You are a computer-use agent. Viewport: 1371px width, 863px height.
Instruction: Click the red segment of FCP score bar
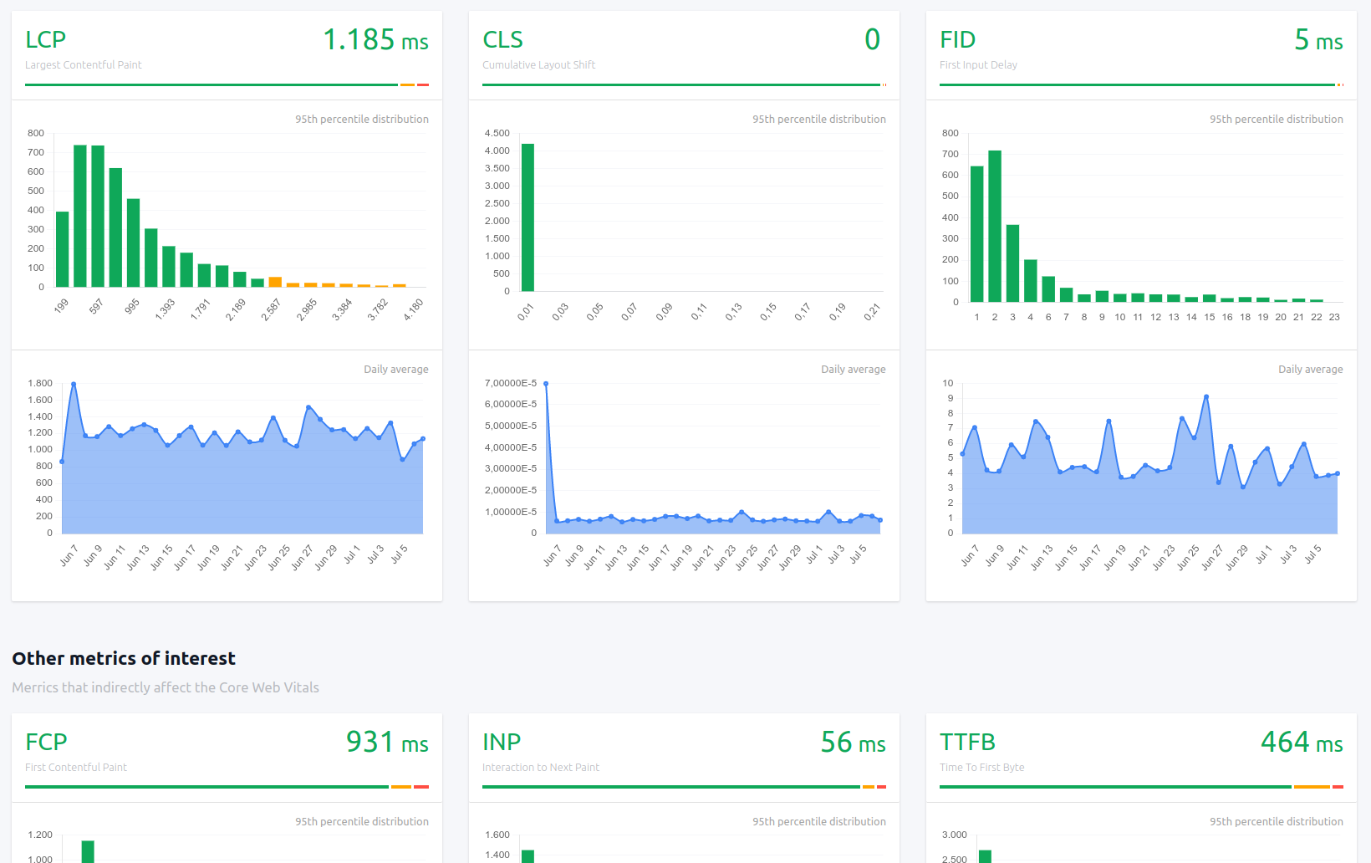421,787
